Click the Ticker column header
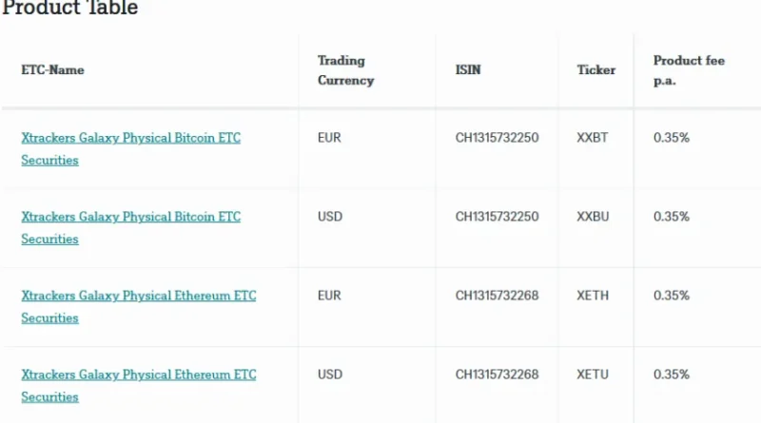This screenshot has width=761, height=423. click(x=595, y=70)
